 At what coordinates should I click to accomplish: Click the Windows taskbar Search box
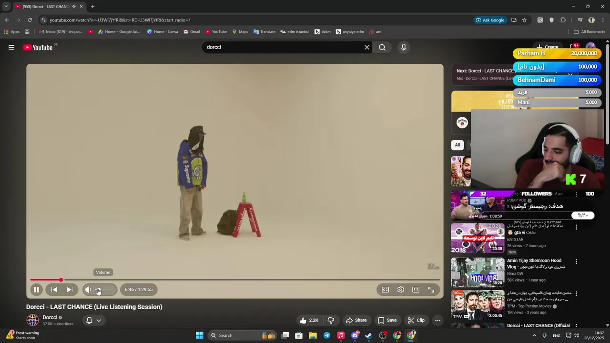[242, 335]
